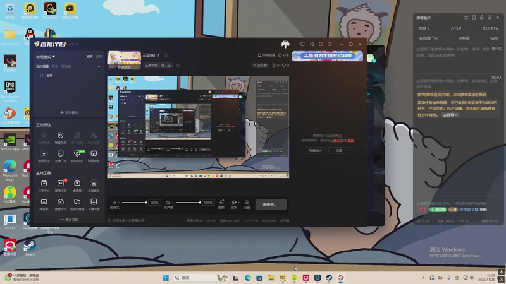Open the 正版音乐 music download tool

click(x=94, y=186)
